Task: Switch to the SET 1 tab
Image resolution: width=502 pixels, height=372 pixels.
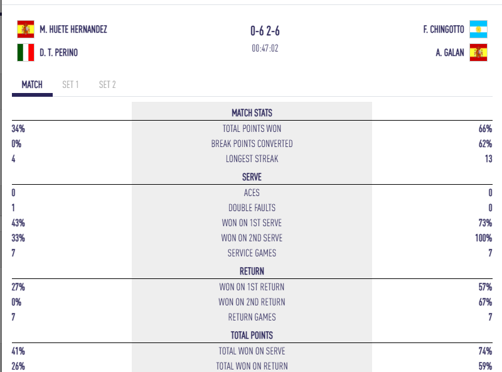Action: tap(70, 85)
